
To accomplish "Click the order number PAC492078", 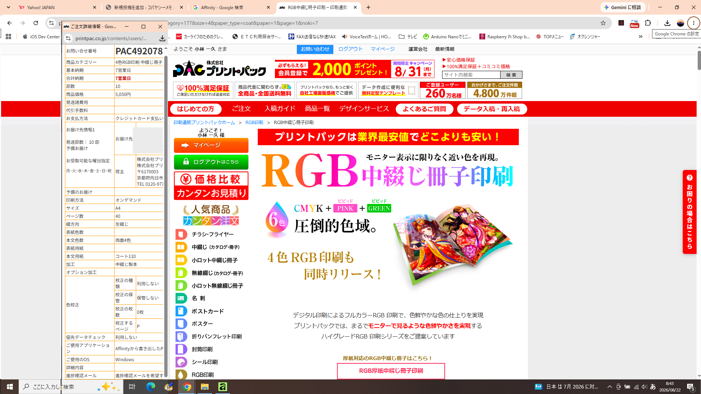I will [x=139, y=51].
